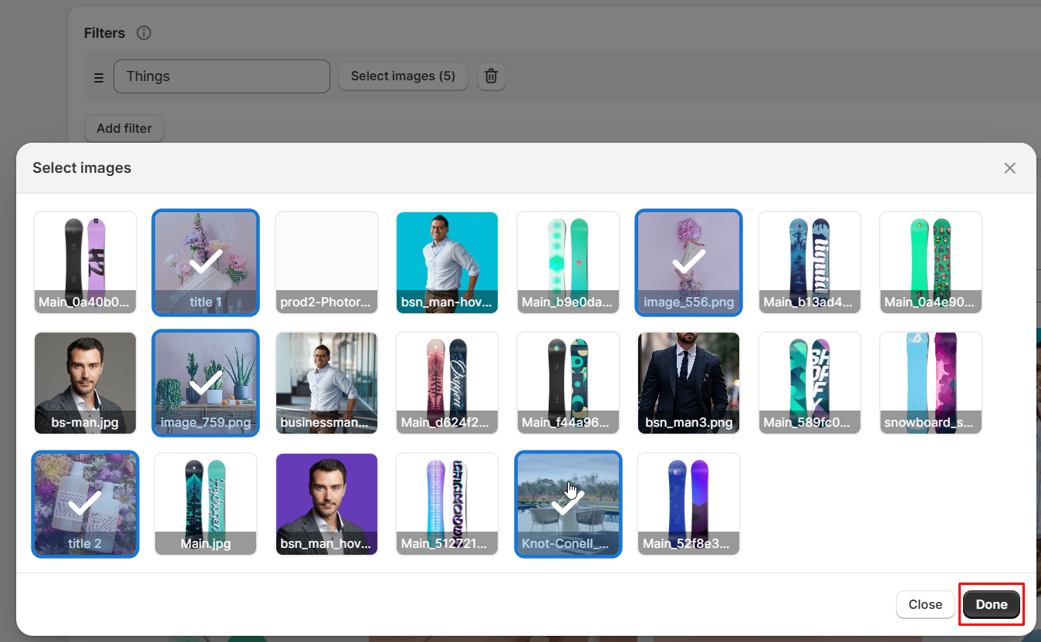This screenshot has width=1041, height=642.
Task: Select the Main_b13ad4 snowboard image
Action: coord(809,262)
